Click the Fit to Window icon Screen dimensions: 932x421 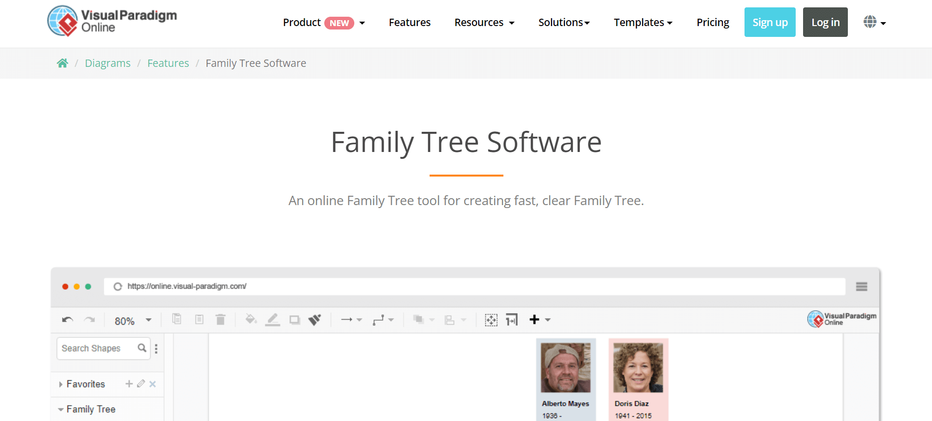(491, 320)
